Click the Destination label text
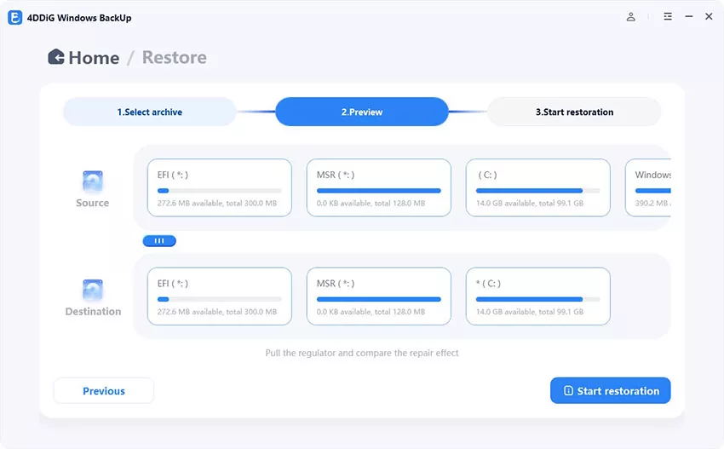This screenshot has width=724, height=449. pos(93,311)
